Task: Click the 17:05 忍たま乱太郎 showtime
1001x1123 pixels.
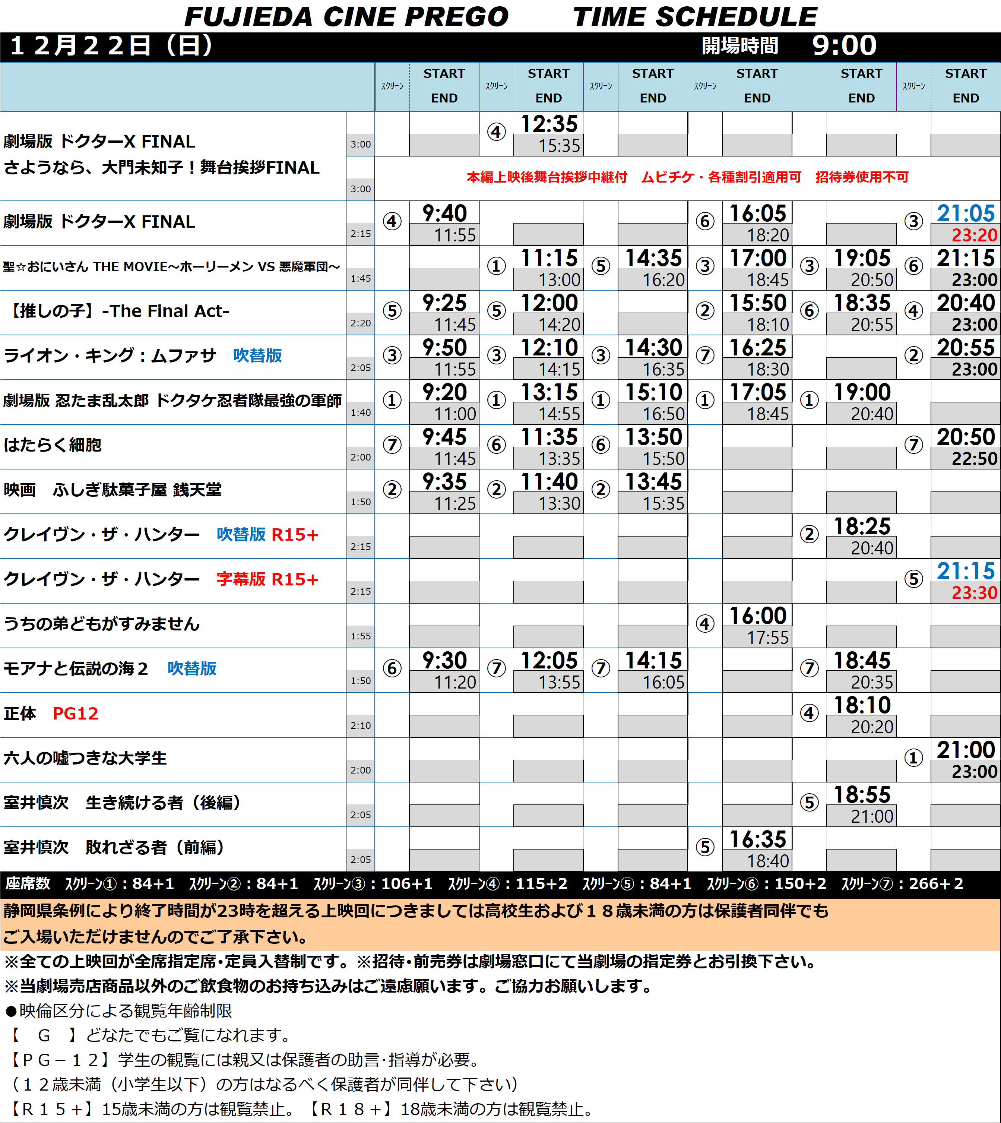Action: tap(757, 392)
